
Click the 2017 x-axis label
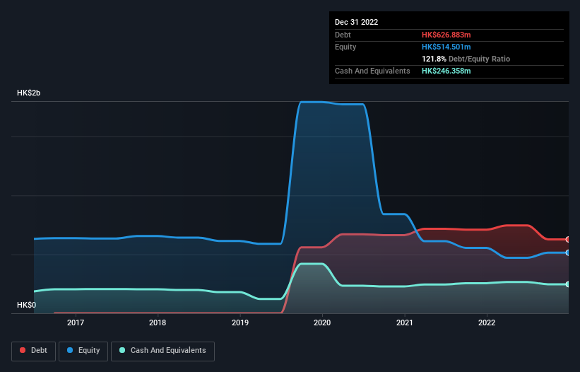coord(76,322)
